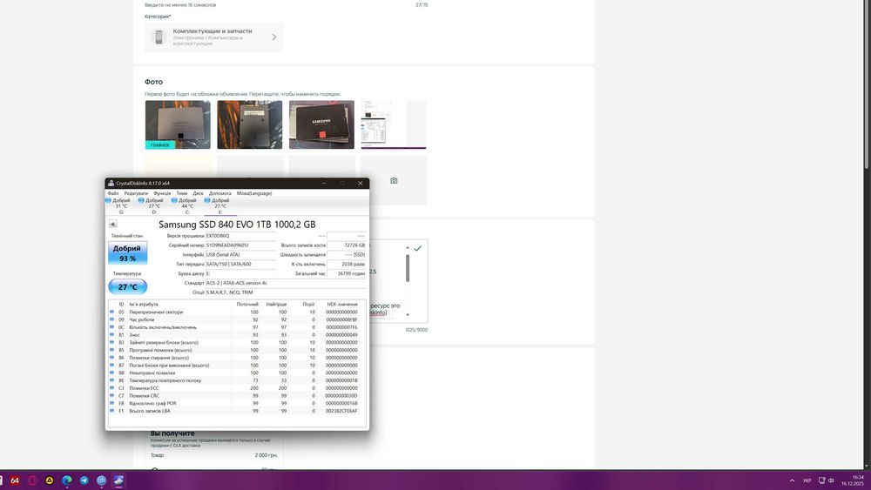871x490 pixels.
Task: Select first photo marked ГЛАВНОЕ
Action: point(178,124)
